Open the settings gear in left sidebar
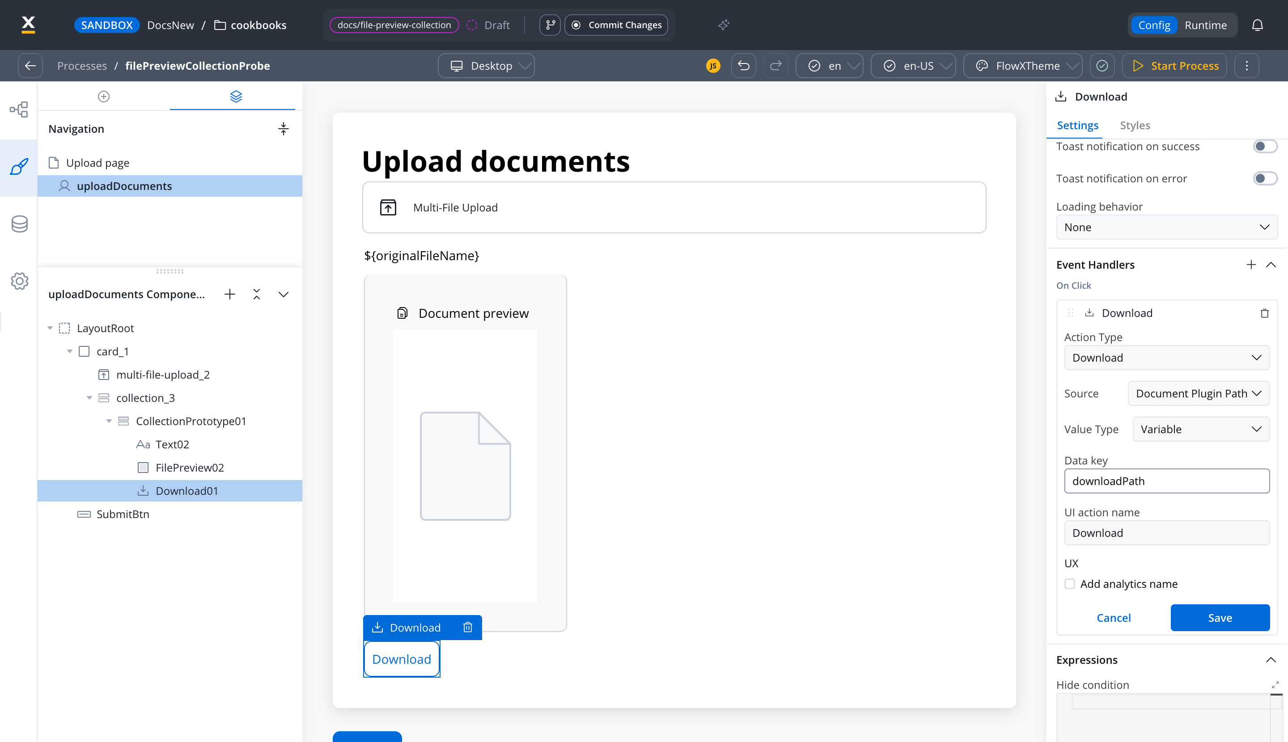This screenshot has height=742, width=1288. pyautogui.click(x=19, y=281)
